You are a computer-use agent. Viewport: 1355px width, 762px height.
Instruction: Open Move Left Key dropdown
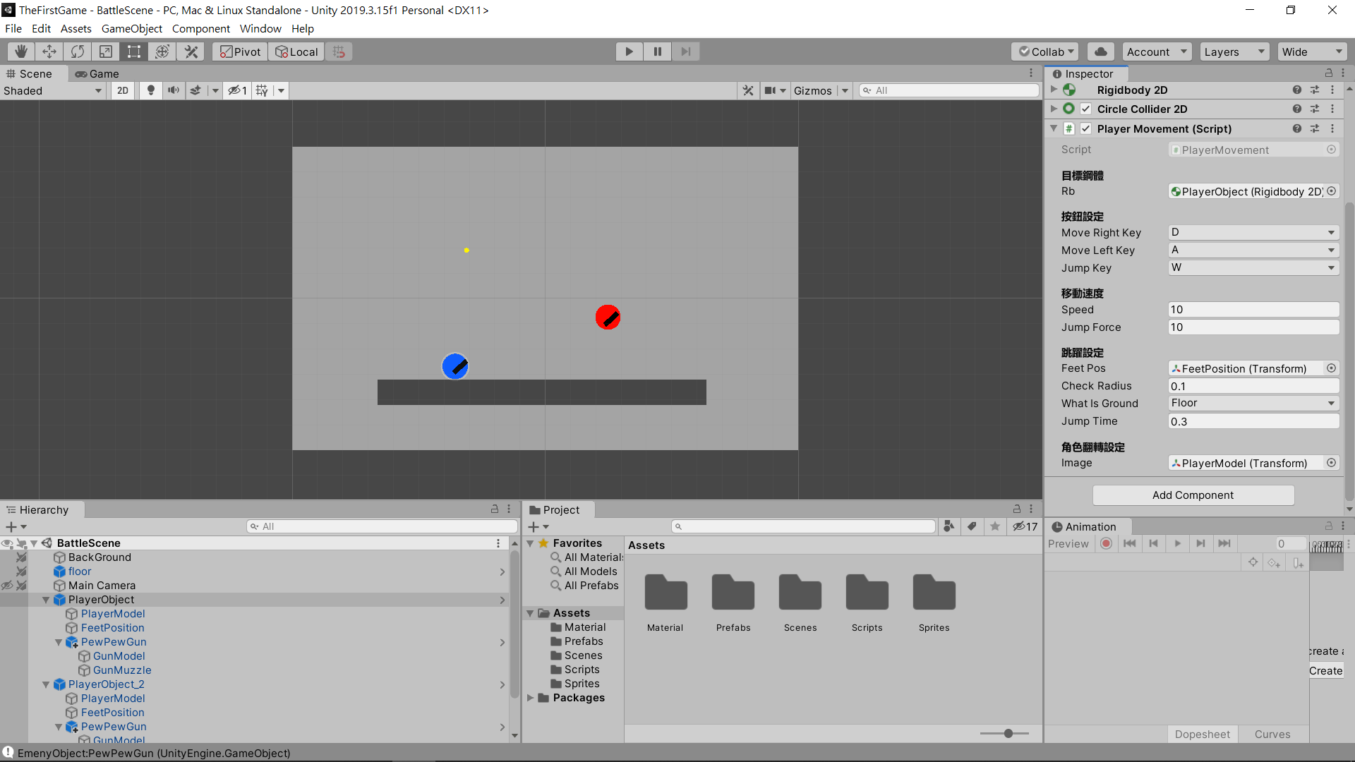tap(1253, 250)
